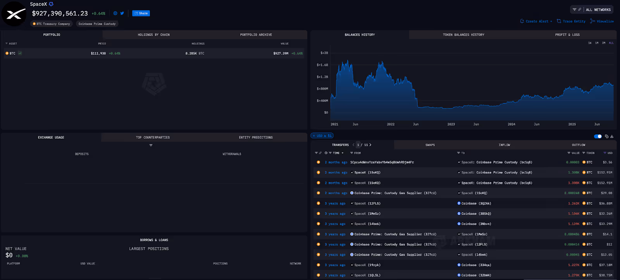
Task: Go to previous transfers page arrow
Action: click(x=353, y=145)
